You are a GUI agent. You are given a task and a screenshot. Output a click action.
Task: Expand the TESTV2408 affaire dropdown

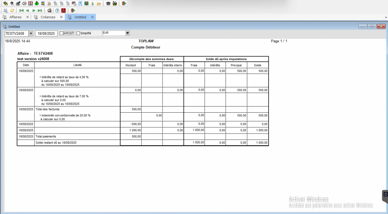coord(31,33)
